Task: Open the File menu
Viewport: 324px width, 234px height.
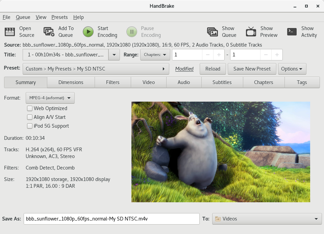Action: (x=6, y=17)
